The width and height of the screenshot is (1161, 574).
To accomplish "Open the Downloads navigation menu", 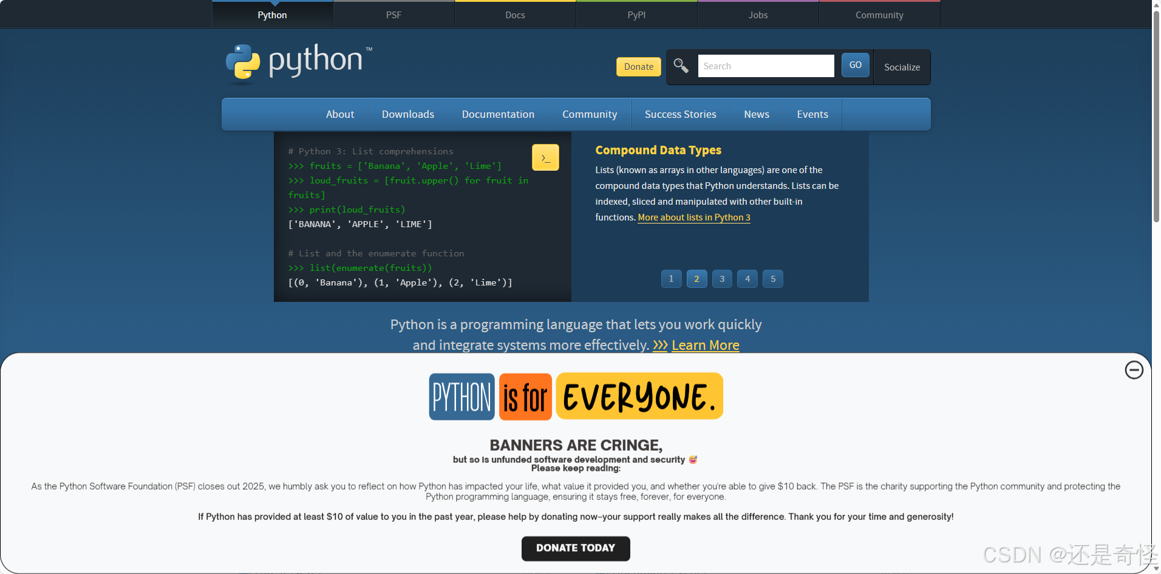I will tap(408, 114).
